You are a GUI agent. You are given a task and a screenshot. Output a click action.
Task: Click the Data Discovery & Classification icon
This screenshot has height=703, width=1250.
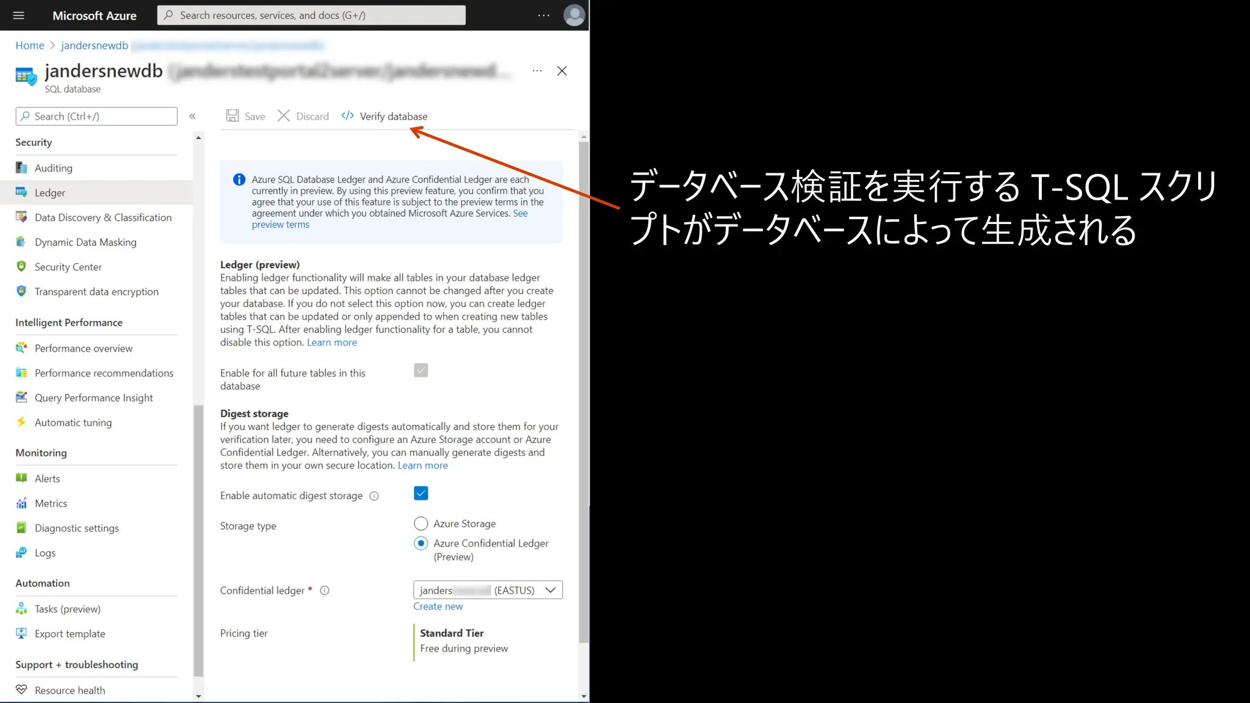click(x=21, y=217)
